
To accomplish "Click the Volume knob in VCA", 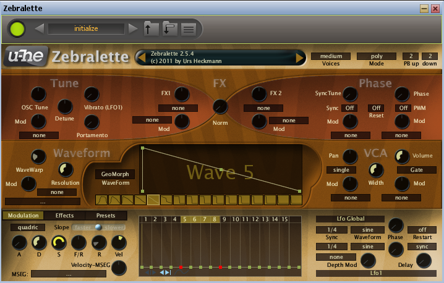I will [402, 156].
